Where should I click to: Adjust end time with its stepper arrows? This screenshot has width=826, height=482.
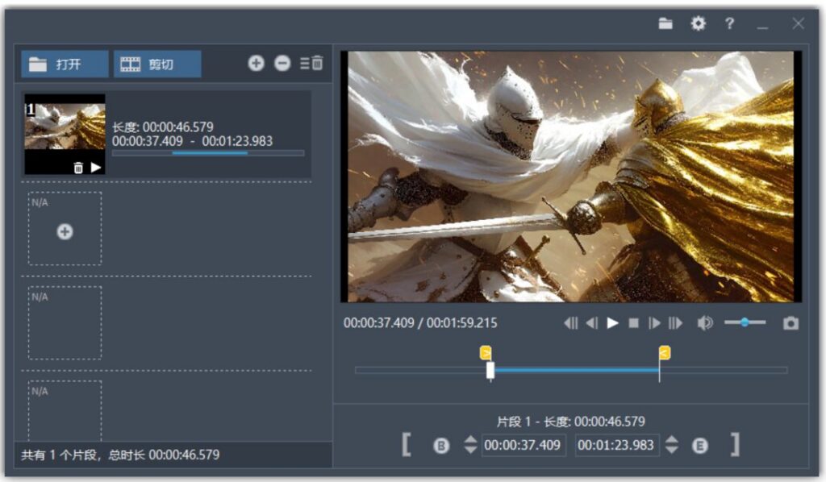pyautogui.click(x=672, y=445)
